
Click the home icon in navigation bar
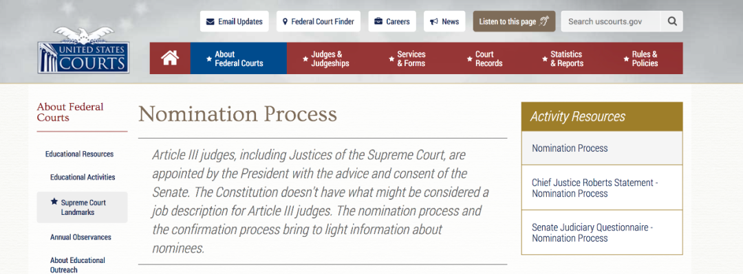click(170, 58)
